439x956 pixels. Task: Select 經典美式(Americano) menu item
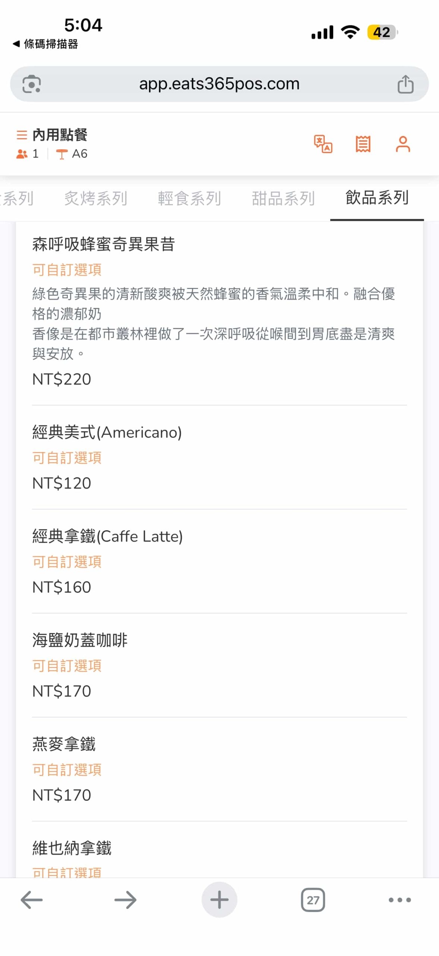pyautogui.click(x=107, y=433)
